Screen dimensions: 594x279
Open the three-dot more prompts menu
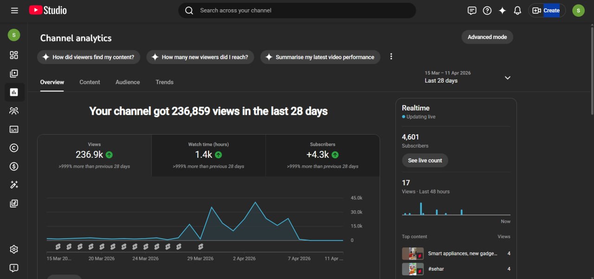click(x=391, y=57)
